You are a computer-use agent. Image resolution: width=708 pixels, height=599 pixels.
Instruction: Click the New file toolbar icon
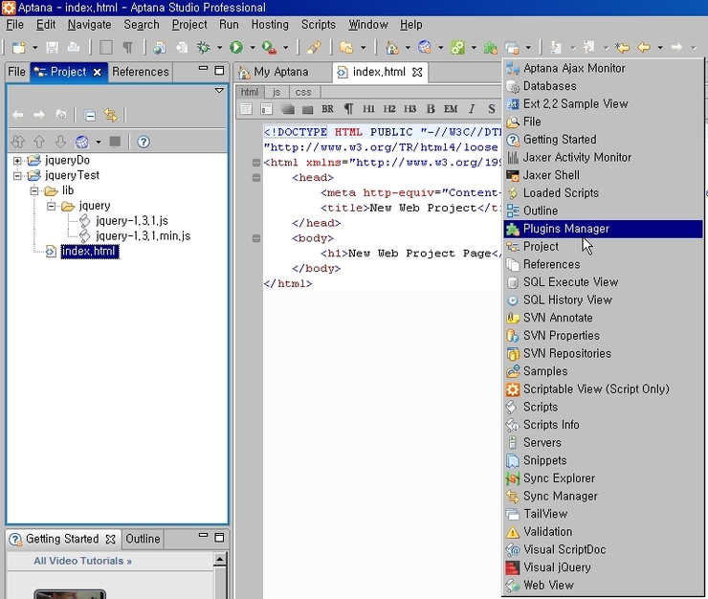(x=18, y=48)
